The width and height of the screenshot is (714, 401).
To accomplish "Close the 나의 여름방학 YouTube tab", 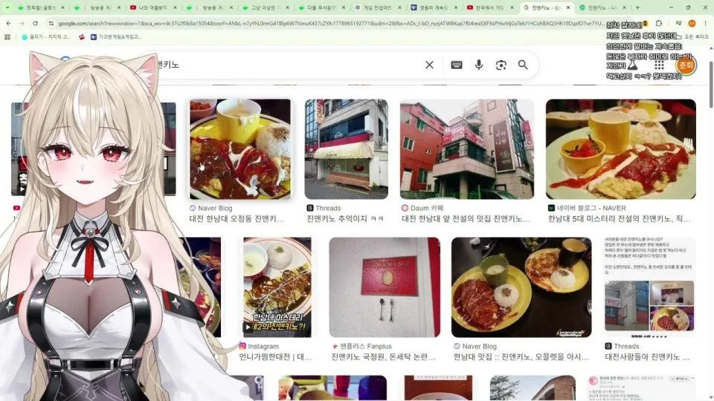I will 175,7.
